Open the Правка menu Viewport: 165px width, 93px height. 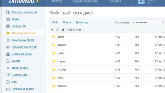click(x=67, y=22)
